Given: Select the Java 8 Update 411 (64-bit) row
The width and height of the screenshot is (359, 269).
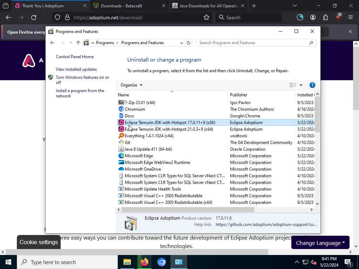Looking at the screenshot, I should point(216,149).
